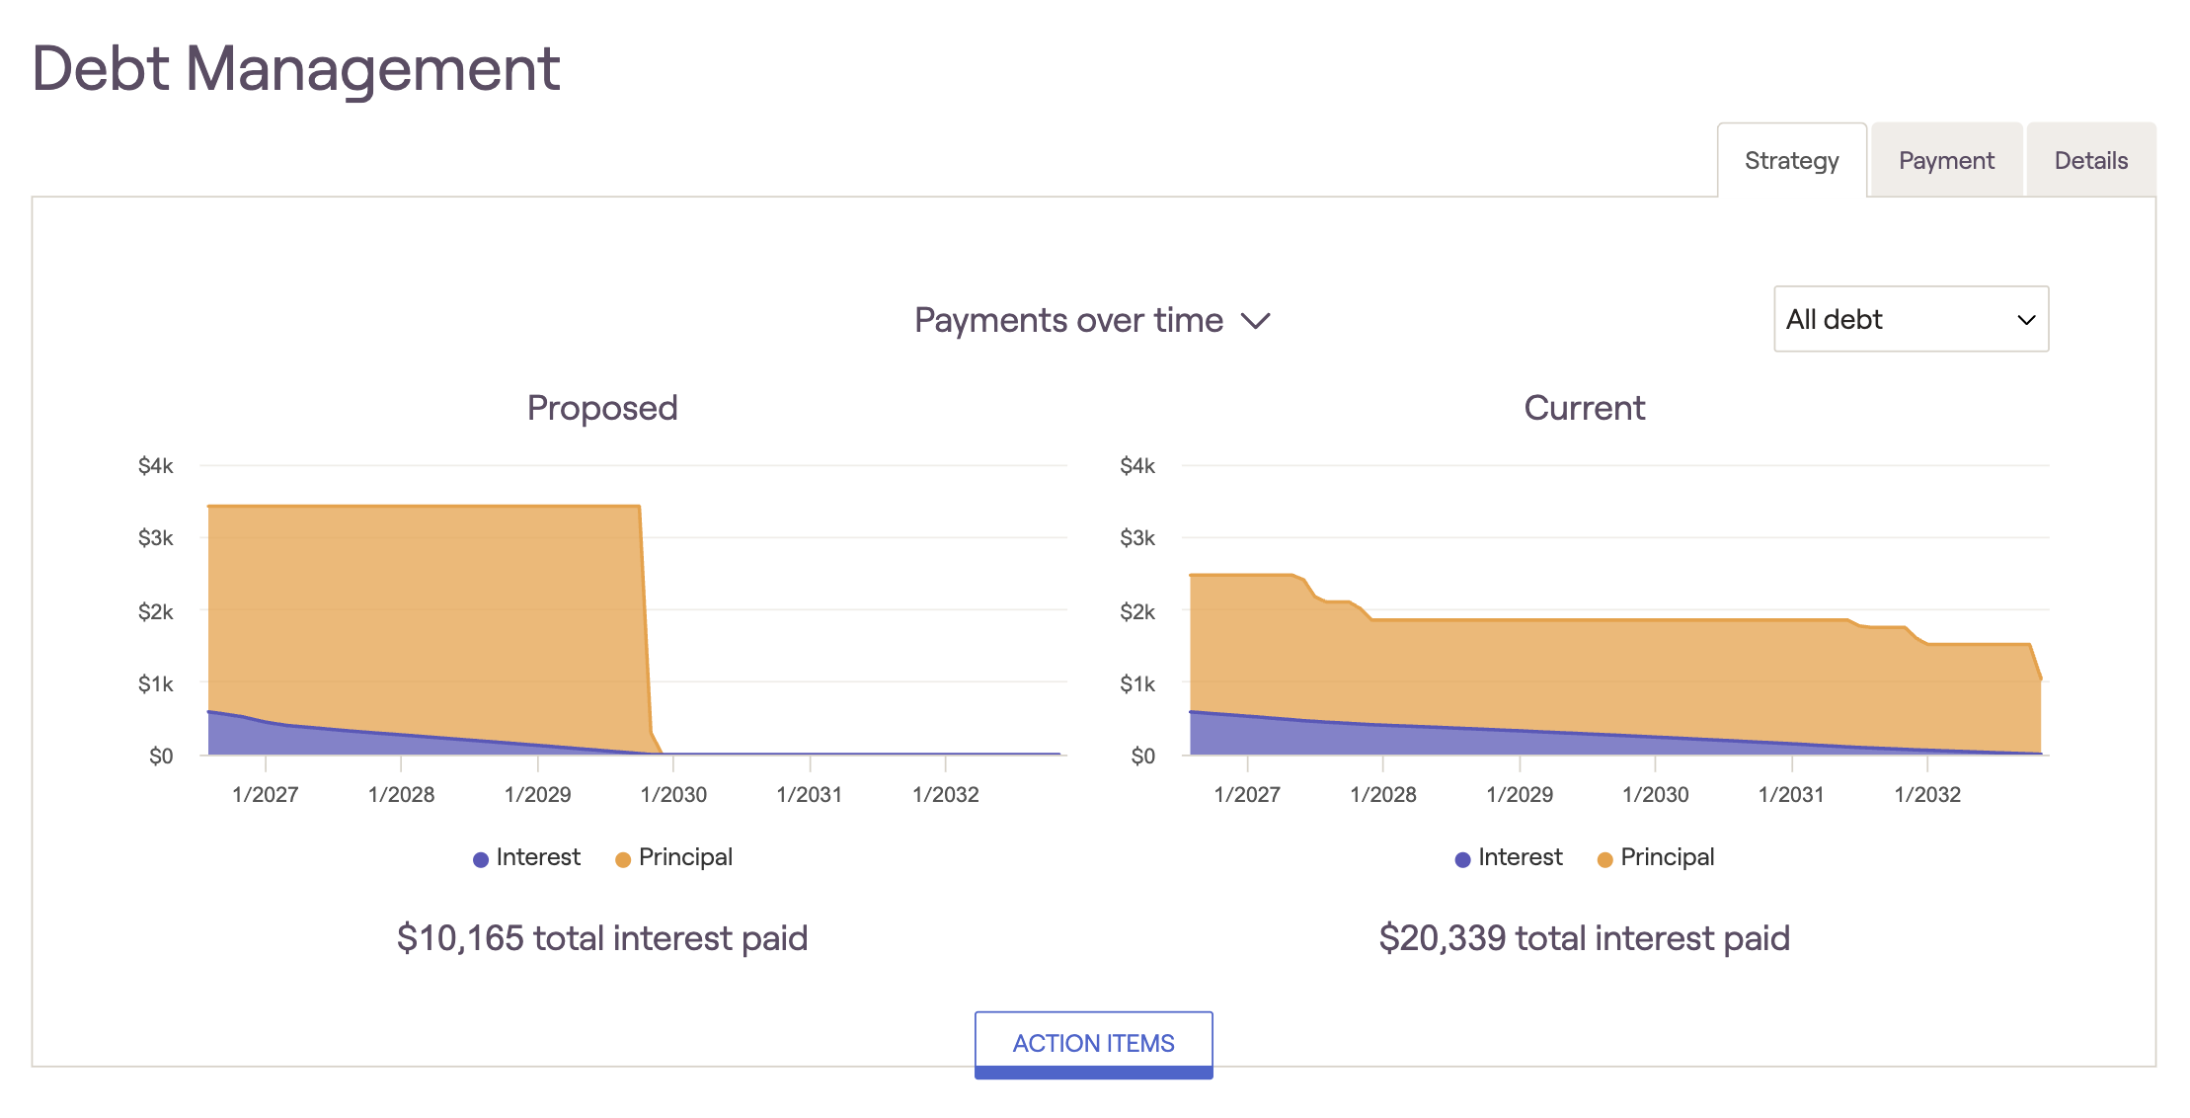Screen dimensions: 2190x1118
Task: Click the $4k axis label on Proposed chart
Action: 156,465
